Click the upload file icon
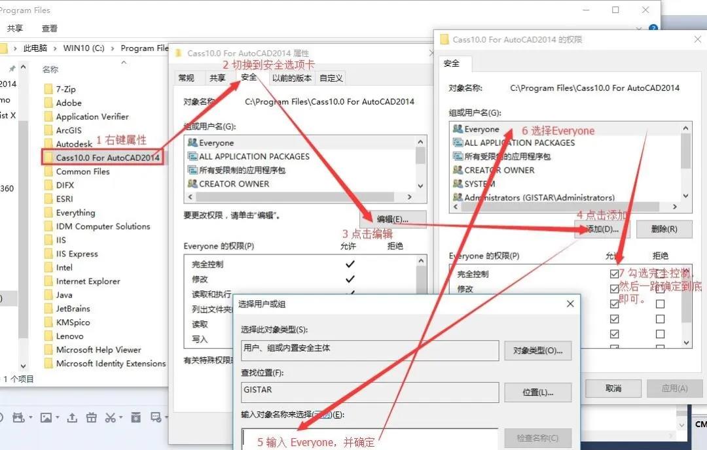Viewport: 707px width, 450px height. pos(72,417)
